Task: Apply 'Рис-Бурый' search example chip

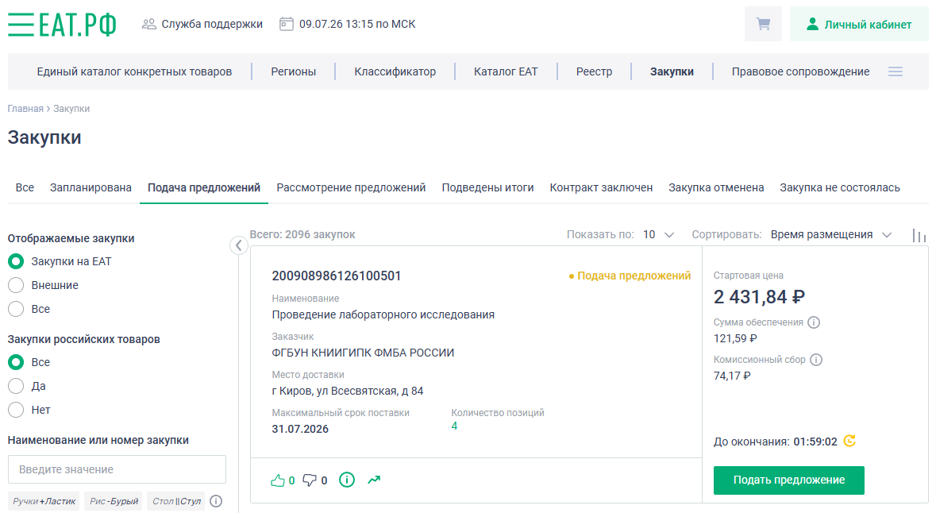Action: click(x=114, y=501)
